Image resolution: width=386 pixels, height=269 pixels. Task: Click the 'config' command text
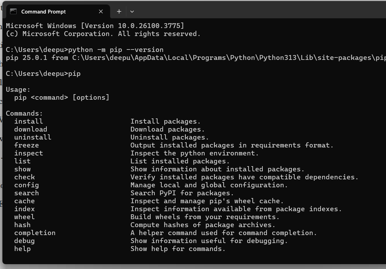(27, 185)
